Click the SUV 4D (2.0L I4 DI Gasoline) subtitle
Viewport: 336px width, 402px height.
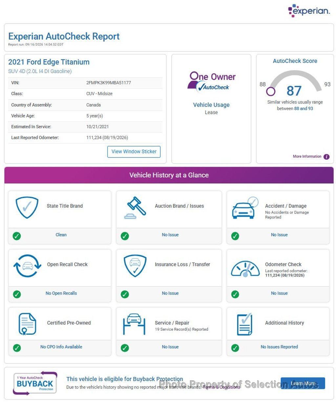[x=40, y=71]
